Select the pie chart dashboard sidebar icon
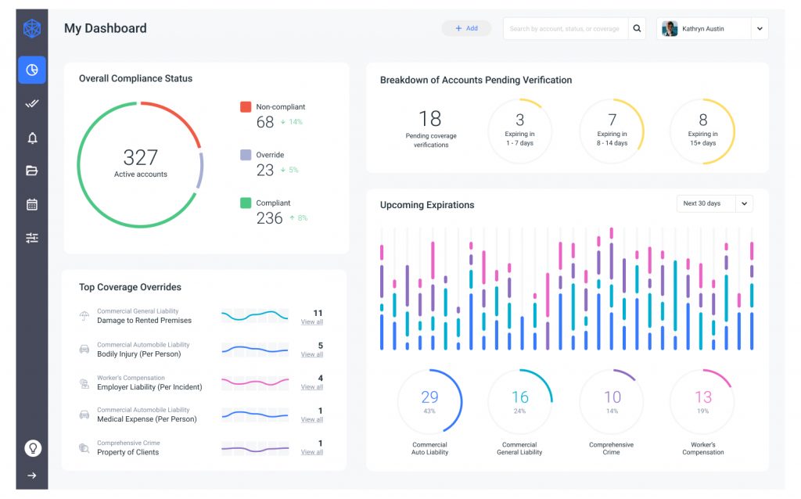Screen dimensions: 801x499 click(32, 70)
